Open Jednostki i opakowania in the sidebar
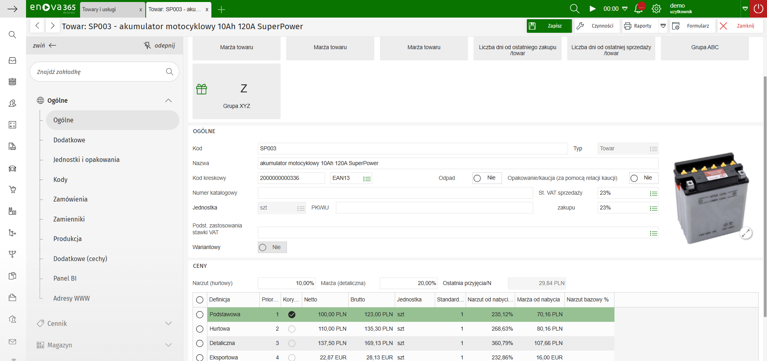Image resolution: width=767 pixels, height=361 pixels. point(86,160)
